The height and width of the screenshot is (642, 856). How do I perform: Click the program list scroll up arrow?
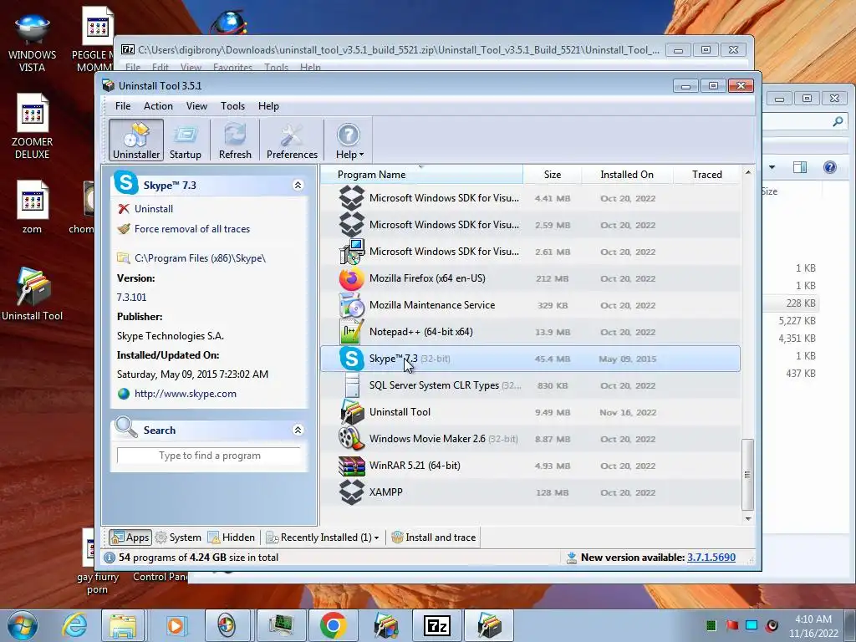(748, 172)
